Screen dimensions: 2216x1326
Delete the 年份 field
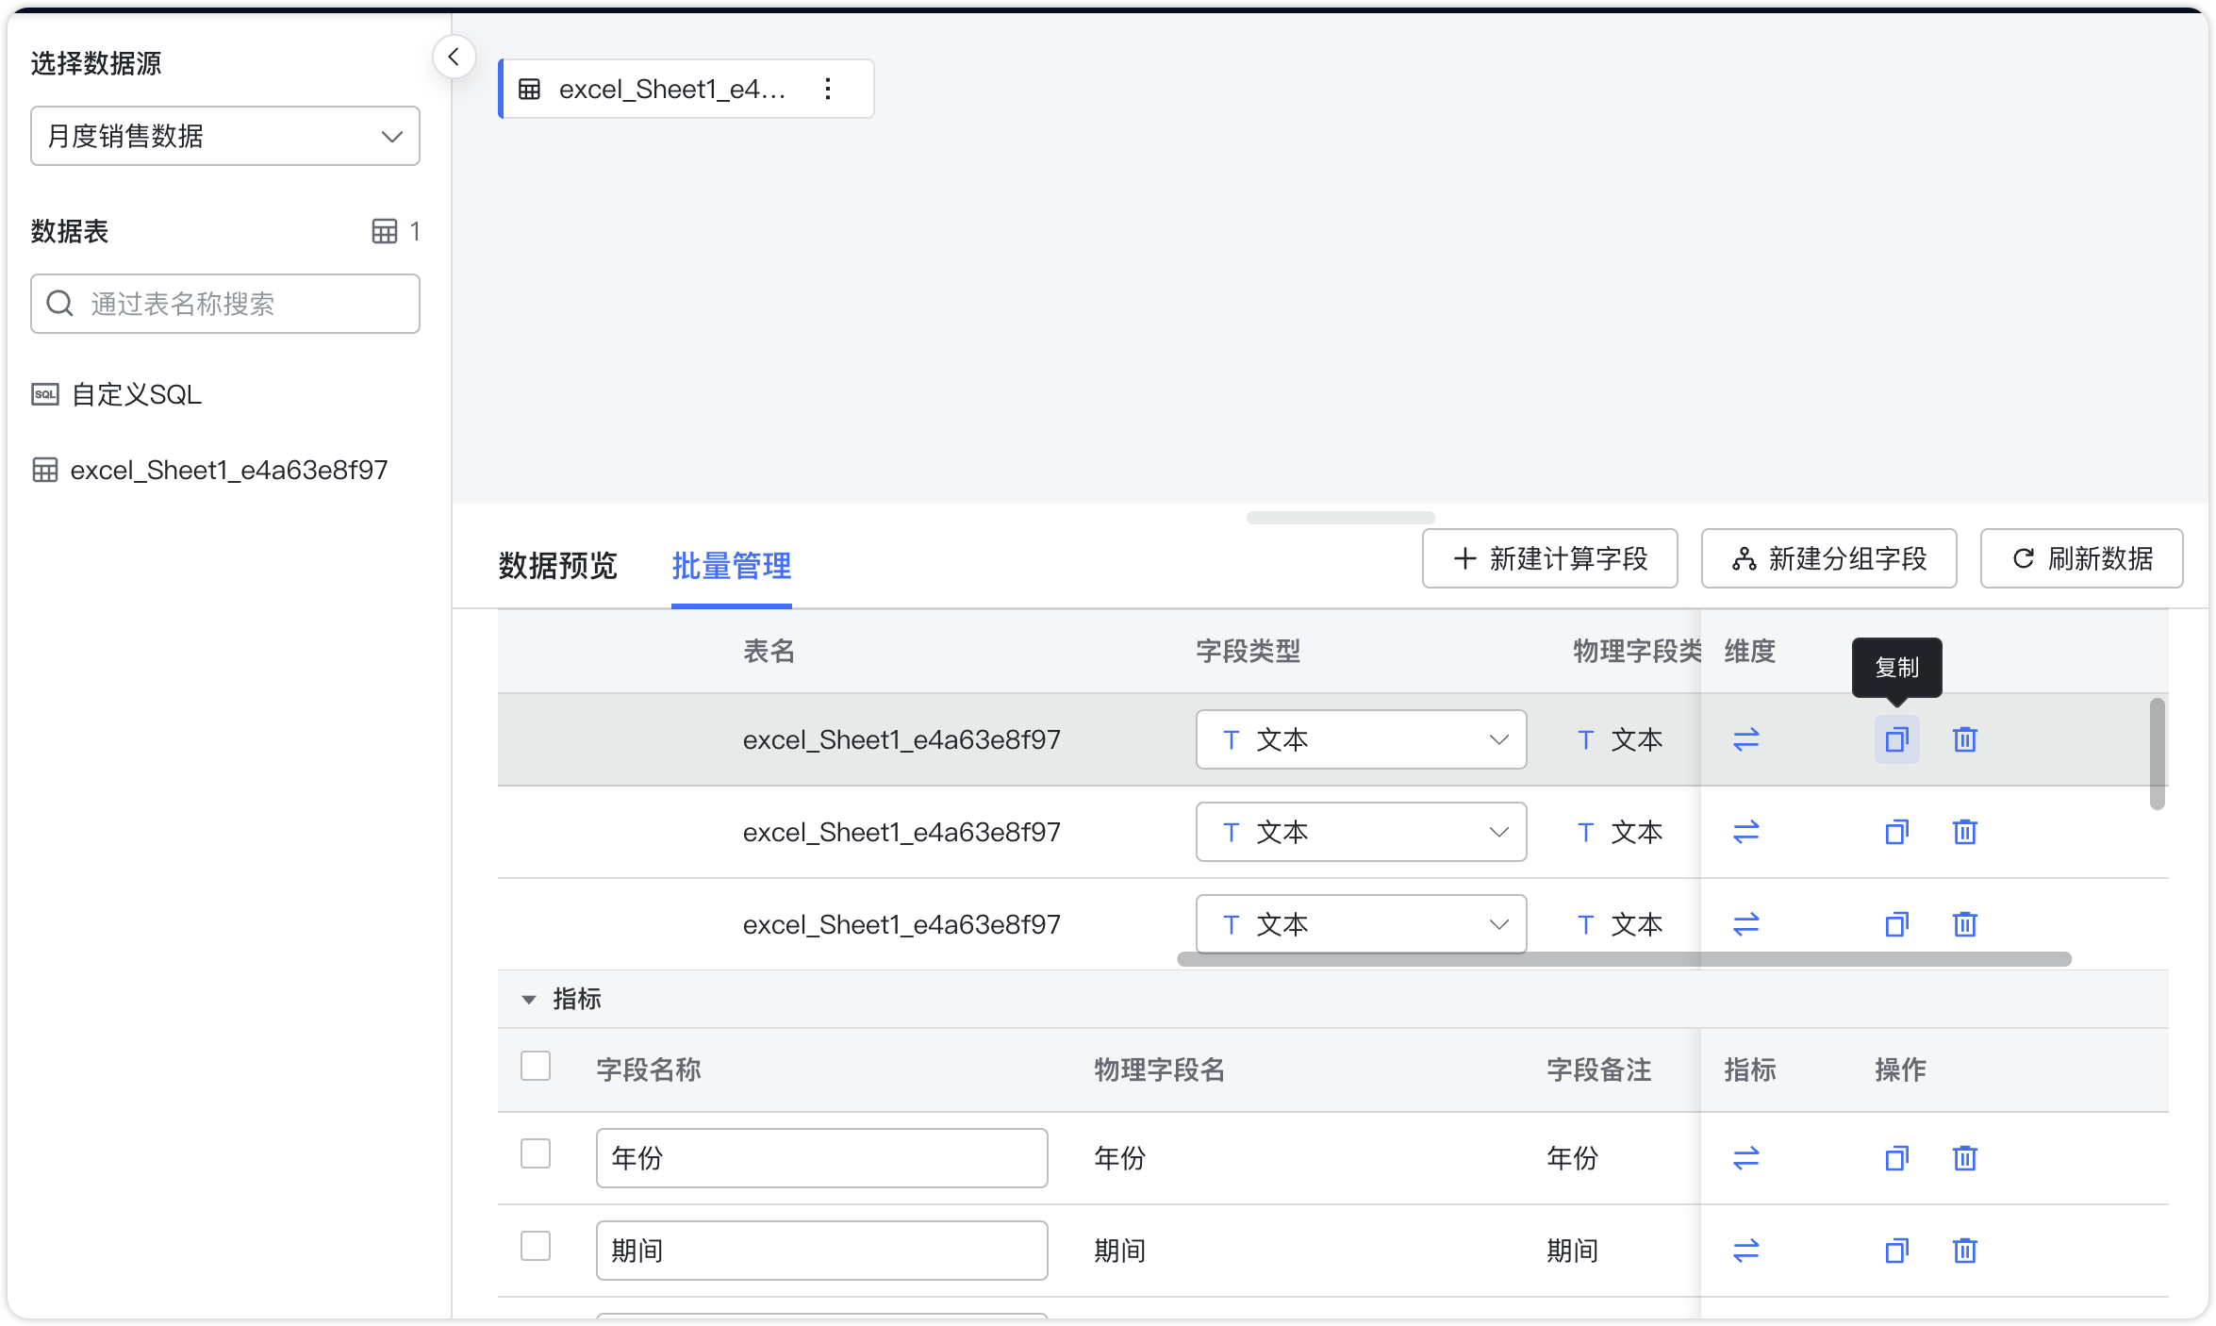(1965, 1158)
